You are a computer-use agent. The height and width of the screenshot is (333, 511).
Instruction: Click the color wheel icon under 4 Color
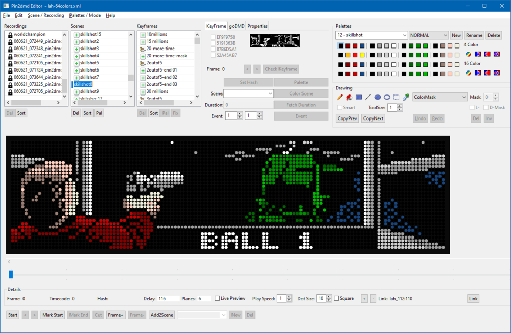click(x=468, y=54)
